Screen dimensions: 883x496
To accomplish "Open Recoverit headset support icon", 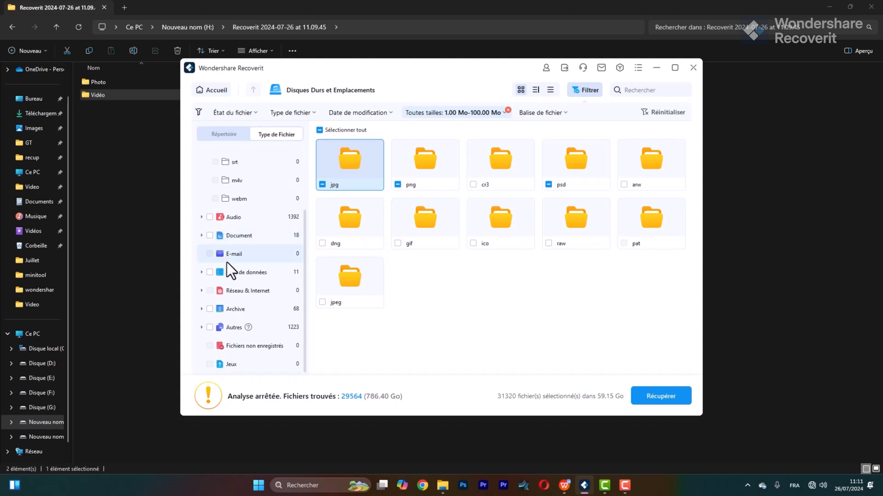I will [583, 68].
